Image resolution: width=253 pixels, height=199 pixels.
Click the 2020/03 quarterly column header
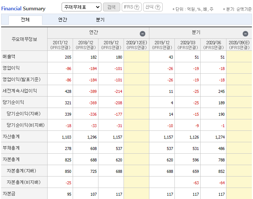coord(188,45)
